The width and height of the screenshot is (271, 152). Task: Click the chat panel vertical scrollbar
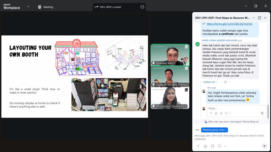[x=268, y=111]
